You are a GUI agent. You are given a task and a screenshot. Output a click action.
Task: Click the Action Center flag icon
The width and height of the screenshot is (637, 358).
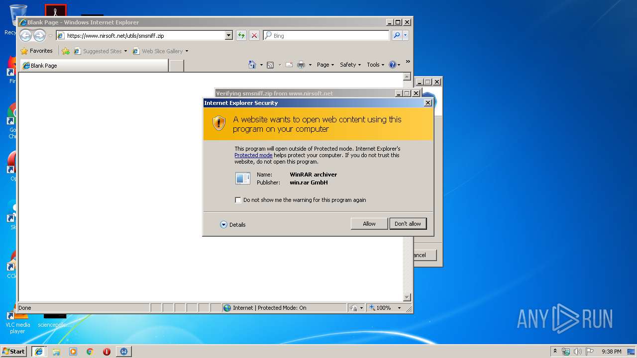[x=589, y=352]
